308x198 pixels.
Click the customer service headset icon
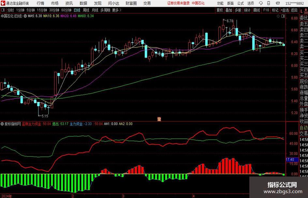261,3
